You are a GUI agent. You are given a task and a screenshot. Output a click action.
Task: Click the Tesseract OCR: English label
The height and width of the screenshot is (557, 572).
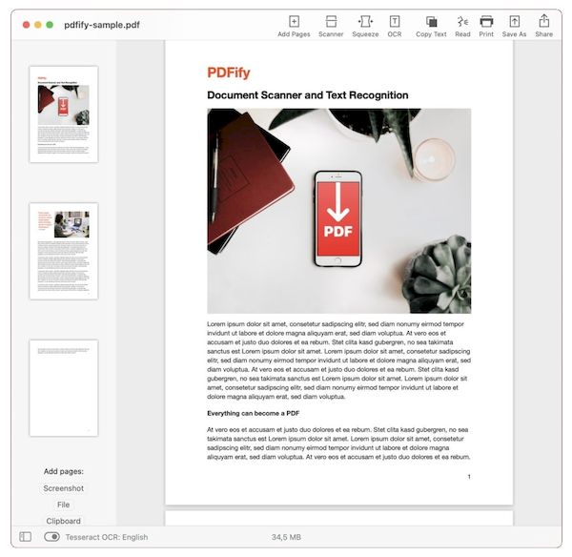click(107, 537)
